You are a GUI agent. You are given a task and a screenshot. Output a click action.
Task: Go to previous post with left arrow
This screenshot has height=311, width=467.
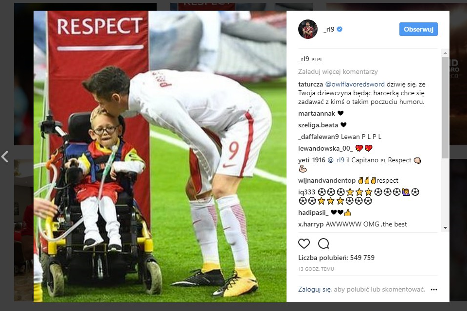(5, 156)
